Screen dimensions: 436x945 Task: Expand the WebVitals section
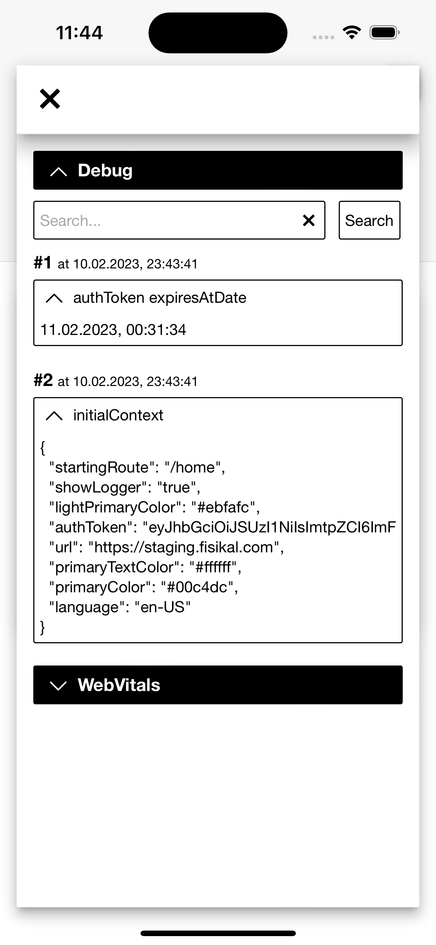(x=218, y=685)
